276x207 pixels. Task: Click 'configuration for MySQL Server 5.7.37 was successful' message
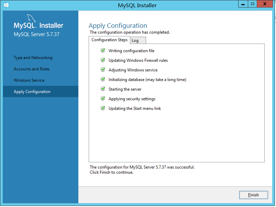coord(142,167)
